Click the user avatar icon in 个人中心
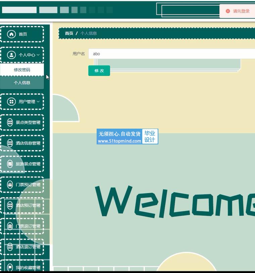This screenshot has height=273, width=255. (x=11, y=55)
